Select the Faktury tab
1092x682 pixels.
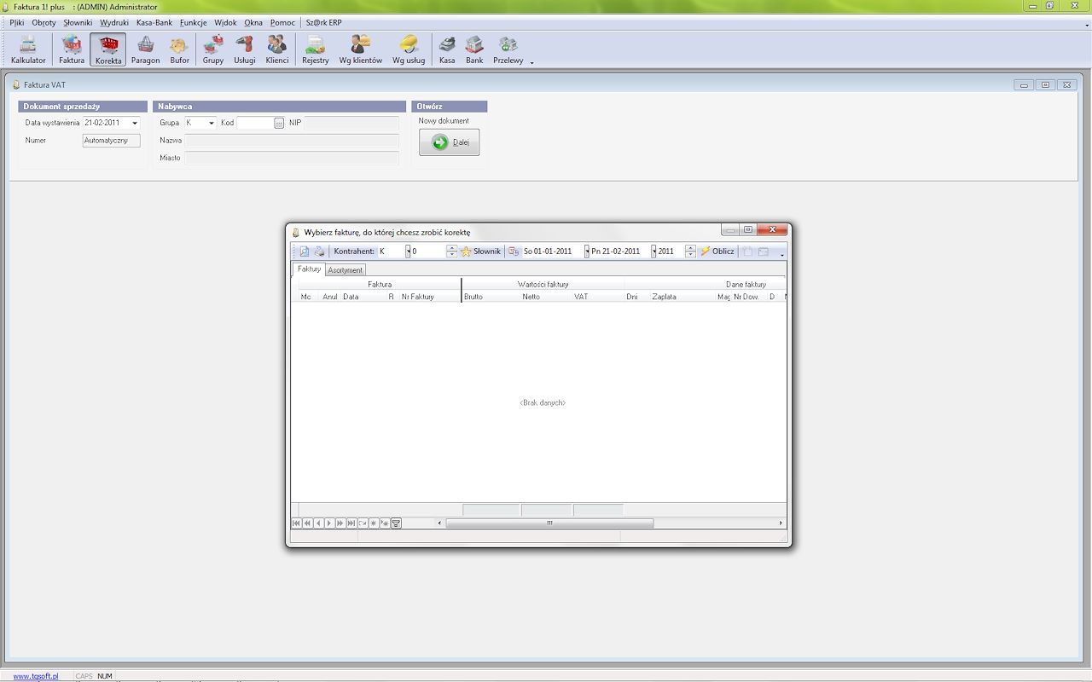point(309,269)
